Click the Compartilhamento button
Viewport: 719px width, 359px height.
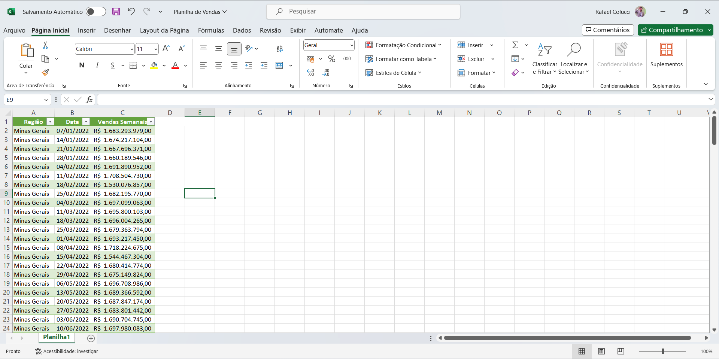(672, 30)
